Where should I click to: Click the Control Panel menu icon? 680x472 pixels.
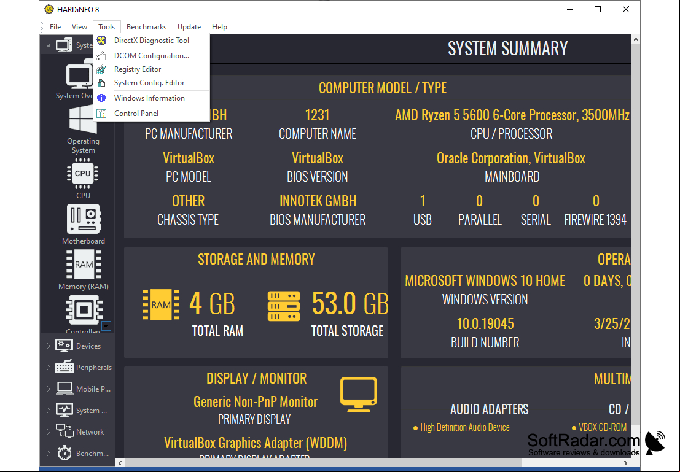101,114
